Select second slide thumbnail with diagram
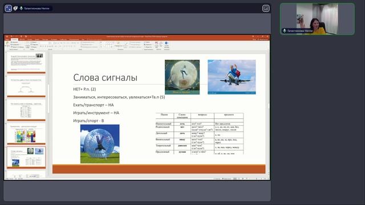This screenshot has height=205, width=365. coord(26,87)
